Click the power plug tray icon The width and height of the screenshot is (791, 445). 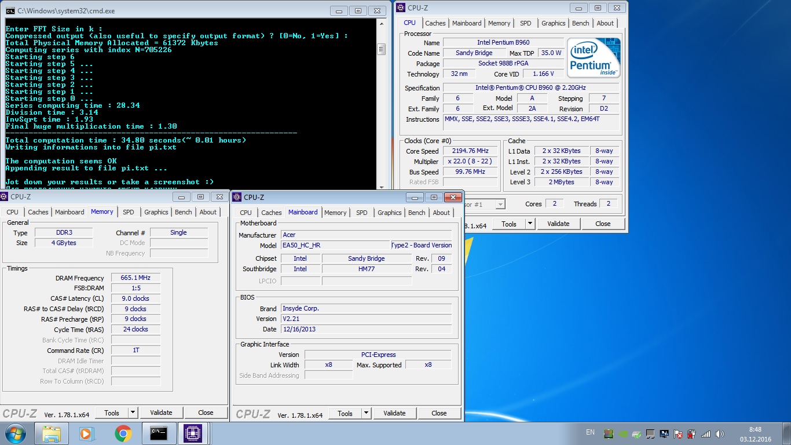click(x=691, y=433)
